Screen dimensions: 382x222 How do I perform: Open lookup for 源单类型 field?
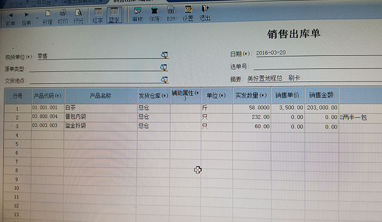click(x=164, y=67)
